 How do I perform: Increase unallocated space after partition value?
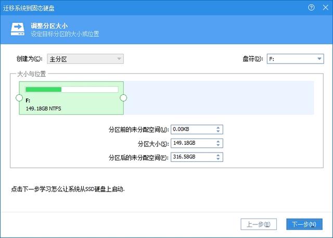coord(218,155)
